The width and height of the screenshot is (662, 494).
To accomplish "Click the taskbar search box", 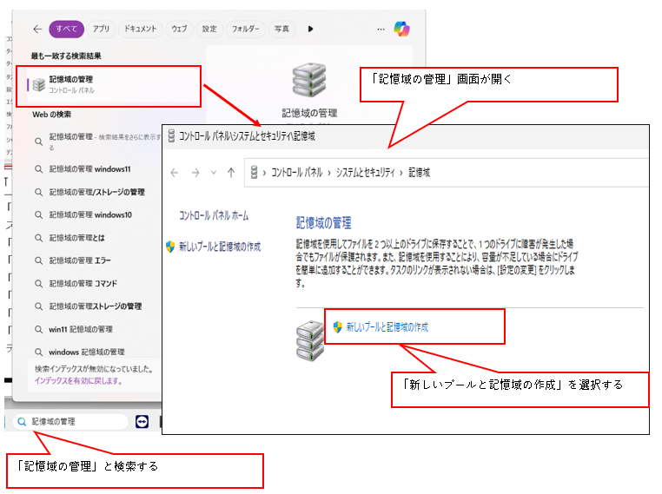I will pyautogui.click(x=71, y=421).
